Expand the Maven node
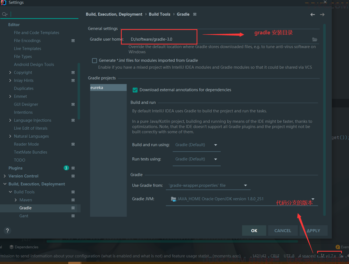 (x=16, y=200)
